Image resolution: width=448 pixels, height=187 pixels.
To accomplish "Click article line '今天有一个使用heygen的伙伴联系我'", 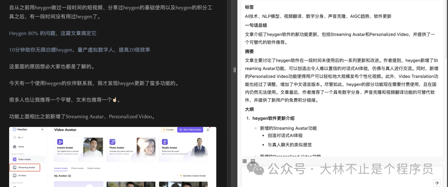I will [x=52, y=83].
